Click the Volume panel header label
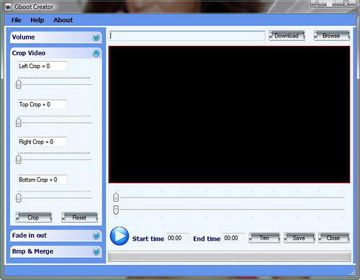 (x=23, y=37)
